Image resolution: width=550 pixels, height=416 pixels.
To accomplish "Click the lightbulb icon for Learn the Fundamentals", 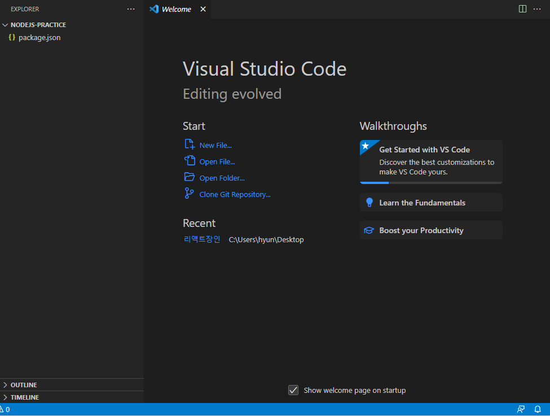I will [x=369, y=203].
